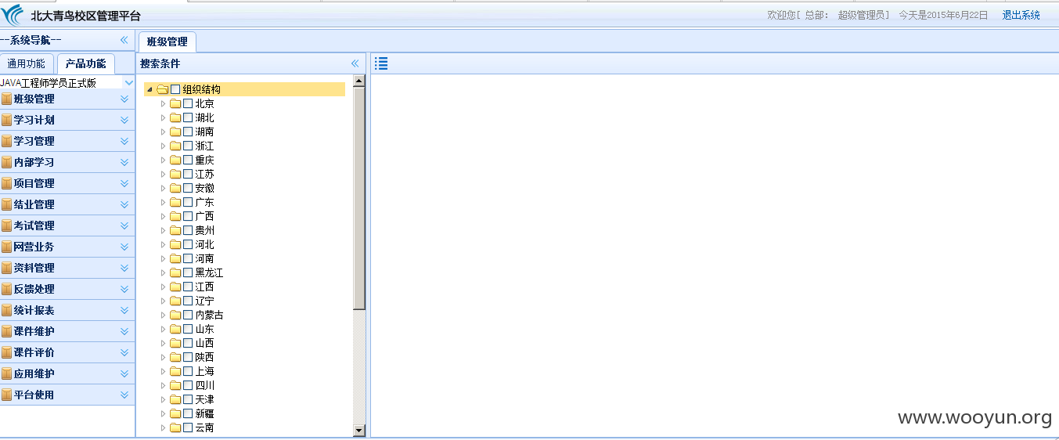Click the tree scrollbar up arrow
This screenshot has width=1059, height=440.
359,81
